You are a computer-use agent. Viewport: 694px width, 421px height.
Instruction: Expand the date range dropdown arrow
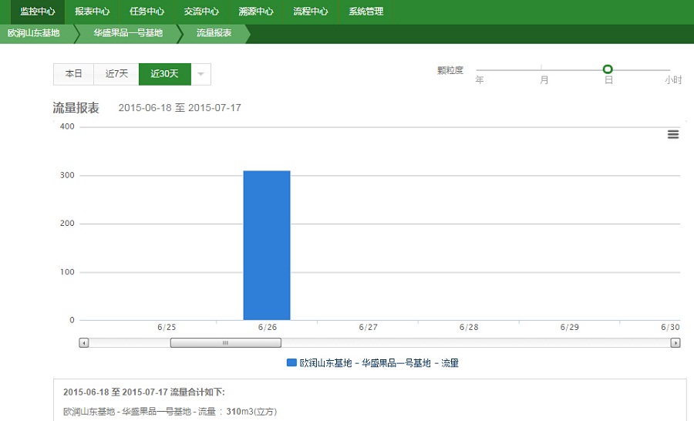[200, 74]
